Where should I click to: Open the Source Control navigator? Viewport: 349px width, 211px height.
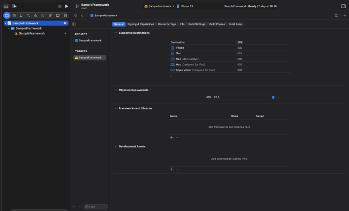coord(14,16)
